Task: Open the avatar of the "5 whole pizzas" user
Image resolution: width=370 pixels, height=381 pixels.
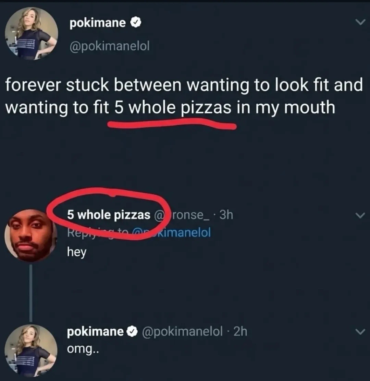Action: [30, 235]
